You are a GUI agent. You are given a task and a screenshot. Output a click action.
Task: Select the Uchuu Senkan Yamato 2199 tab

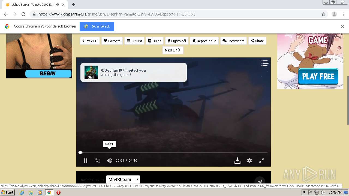tap(34, 5)
